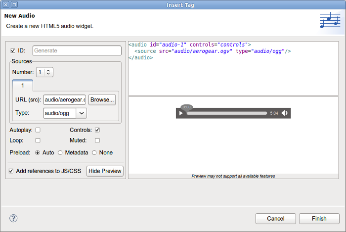Click the Finish button
346x232 pixels.
pos(319,219)
